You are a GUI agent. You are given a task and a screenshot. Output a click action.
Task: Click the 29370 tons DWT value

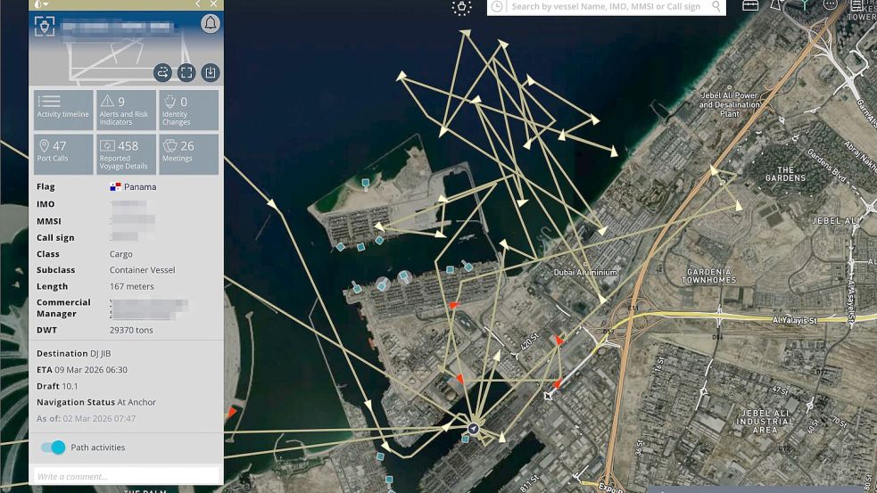coord(131,330)
